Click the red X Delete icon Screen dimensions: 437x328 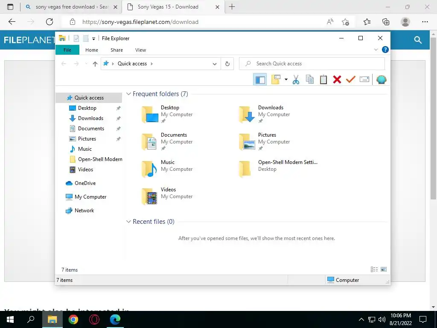click(x=337, y=80)
